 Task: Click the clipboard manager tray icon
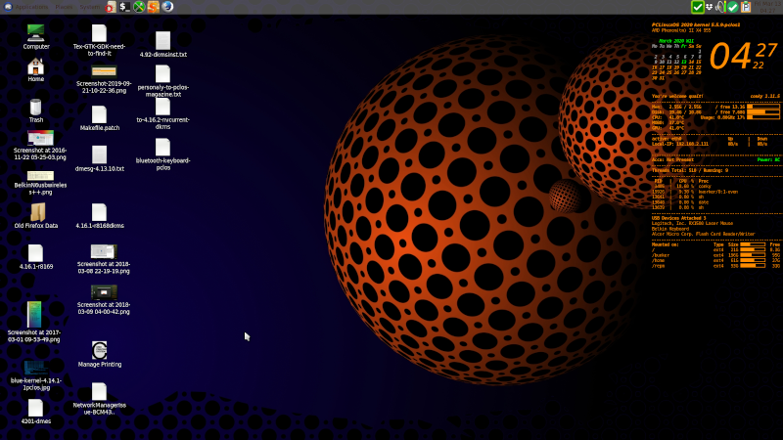tap(746, 7)
